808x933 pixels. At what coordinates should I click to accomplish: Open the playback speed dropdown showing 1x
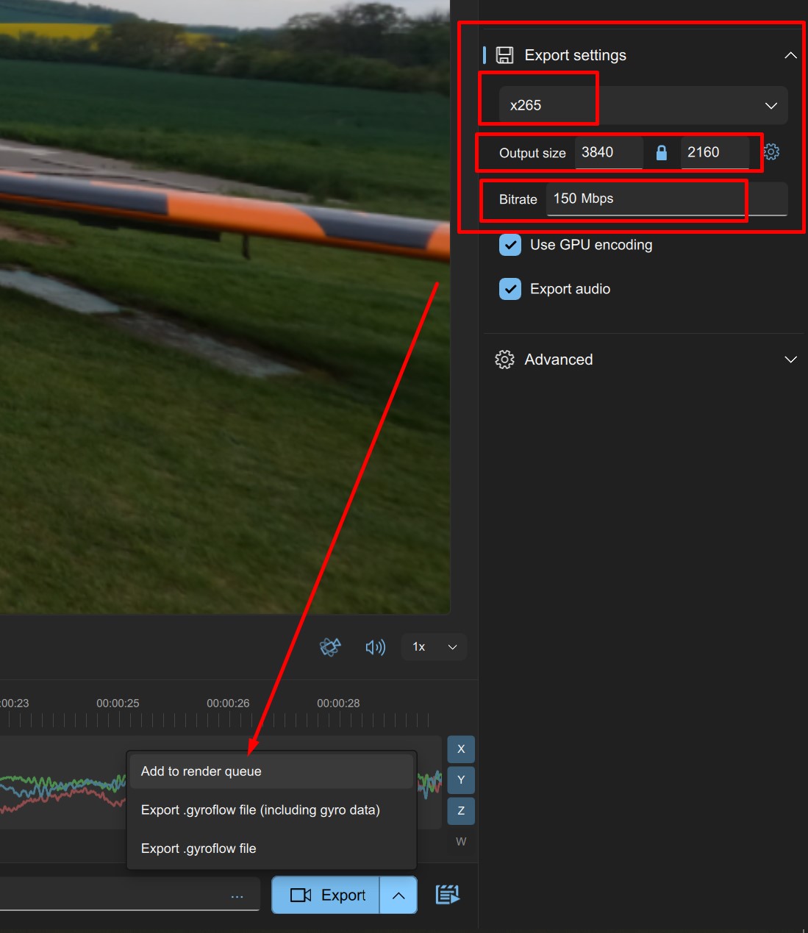(x=433, y=647)
